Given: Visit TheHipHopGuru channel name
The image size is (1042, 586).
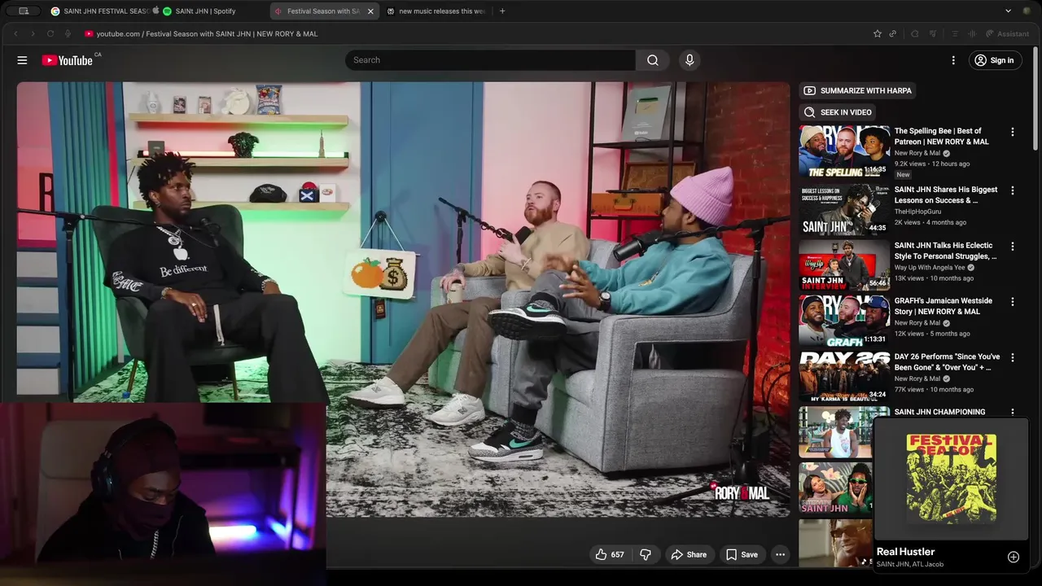Looking at the screenshot, I should pos(917,212).
